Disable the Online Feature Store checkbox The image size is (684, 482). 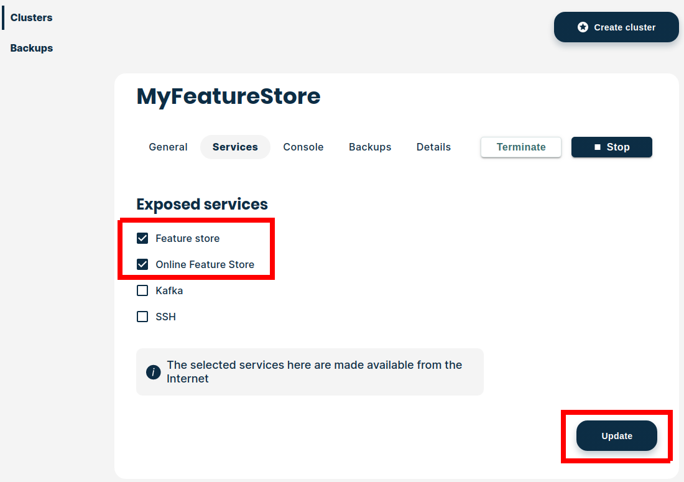click(x=142, y=264)
